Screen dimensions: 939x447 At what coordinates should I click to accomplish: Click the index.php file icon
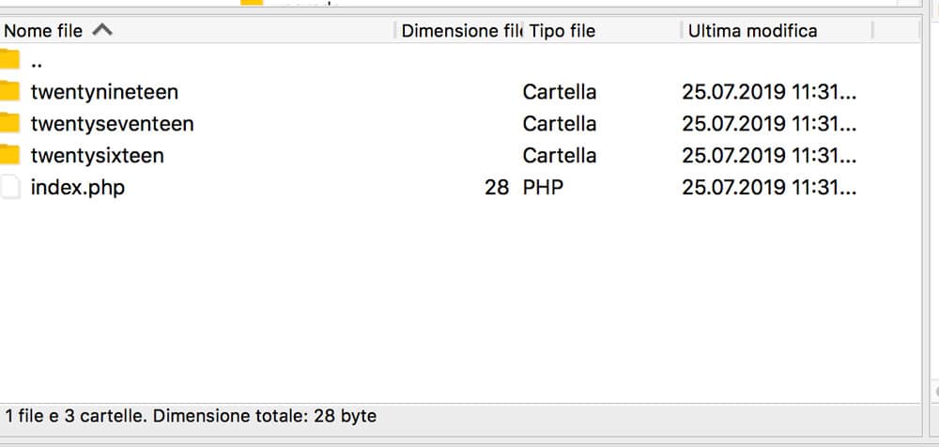pos(9,187)
